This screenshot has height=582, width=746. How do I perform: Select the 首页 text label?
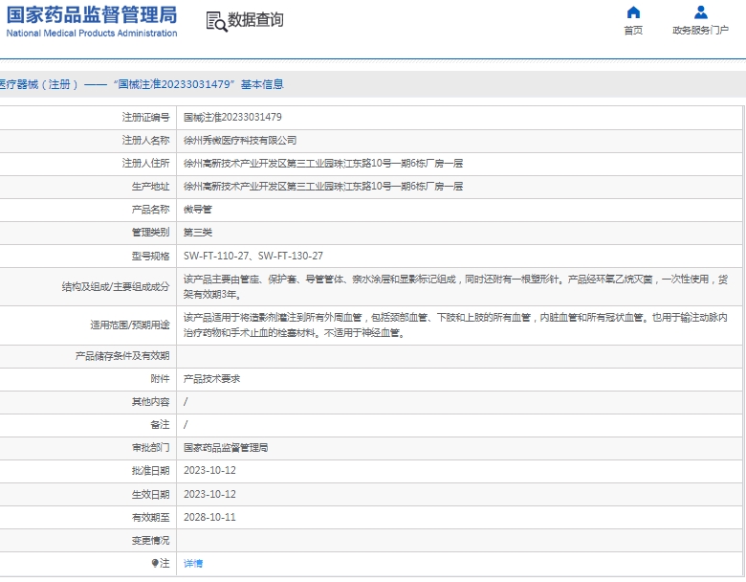click(x=633, y=31)
